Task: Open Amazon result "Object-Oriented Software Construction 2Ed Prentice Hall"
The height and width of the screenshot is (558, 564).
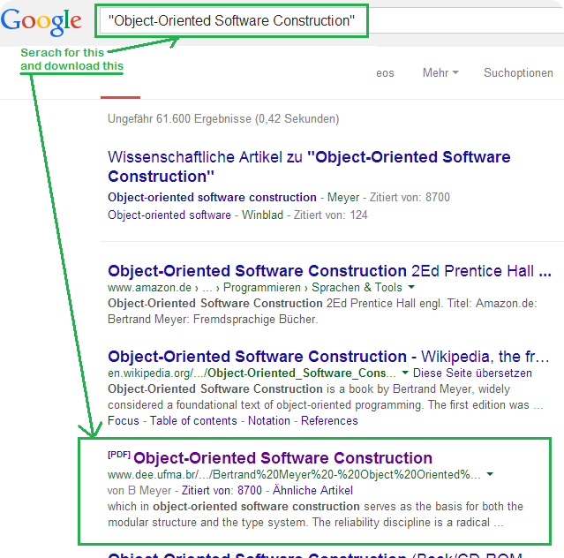Action: (x=329, y=271)
